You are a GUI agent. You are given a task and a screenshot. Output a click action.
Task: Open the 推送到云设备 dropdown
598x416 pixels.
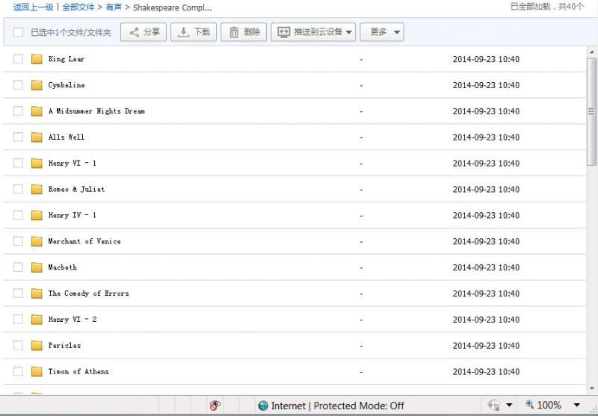(313, 32)
